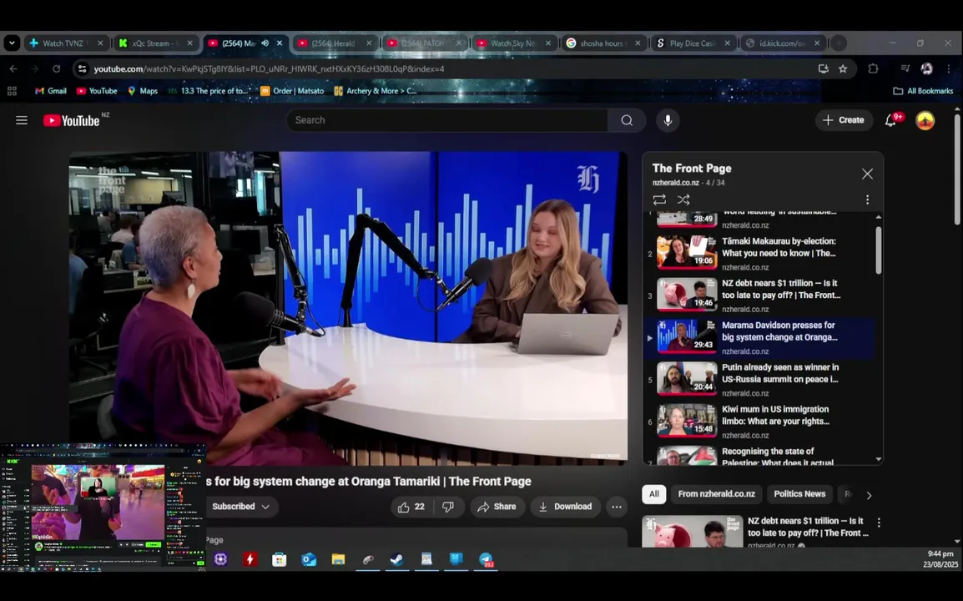963x601 pixels.
Task: Open more actions ellipsis under the video
Action: 617,507
